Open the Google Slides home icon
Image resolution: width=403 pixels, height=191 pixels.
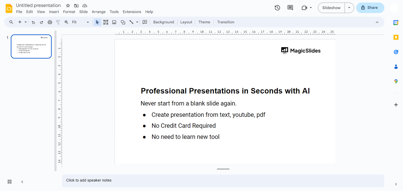point(9,8)
